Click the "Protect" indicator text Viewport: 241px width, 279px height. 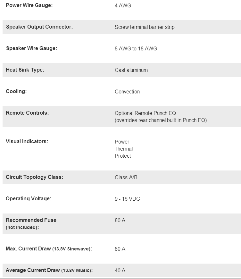[x=123, y=156]
